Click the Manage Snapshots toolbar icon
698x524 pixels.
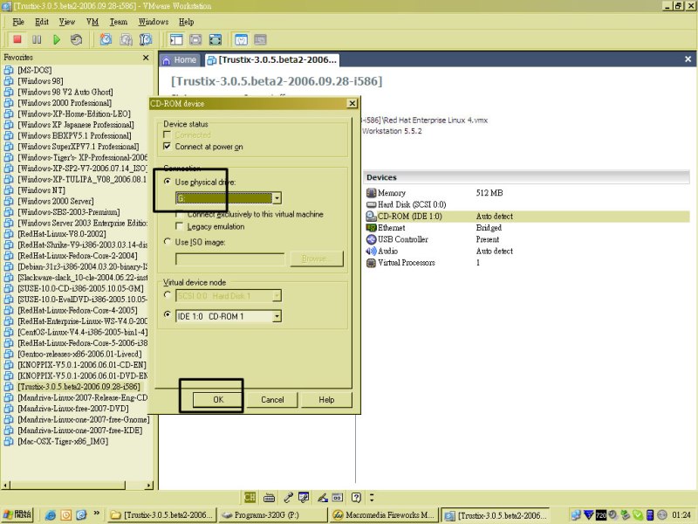coord(146,39)
